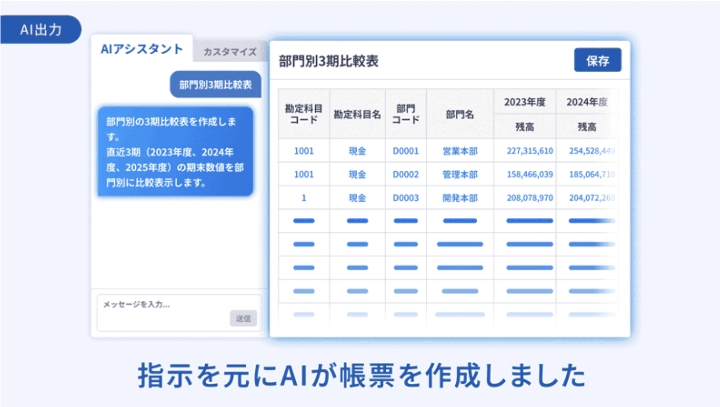This screenshot has width=720, height=407.
Task: Click the D0001 department code cell
Action: click(x=407, y=151)
